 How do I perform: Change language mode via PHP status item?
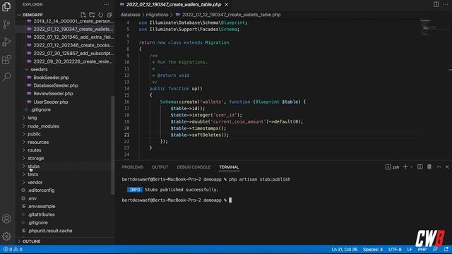pyautogui.click(x=422, y=249)
